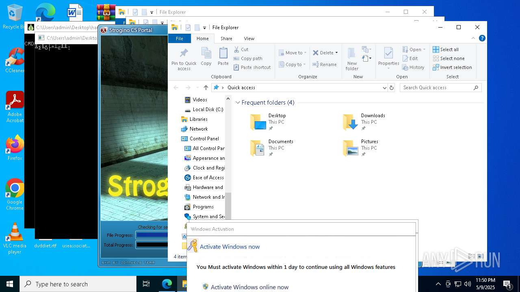Click Copy path in Clipboard group
Image resolution: width=520 pixels, height=292 pixels.
pos(248,58)
